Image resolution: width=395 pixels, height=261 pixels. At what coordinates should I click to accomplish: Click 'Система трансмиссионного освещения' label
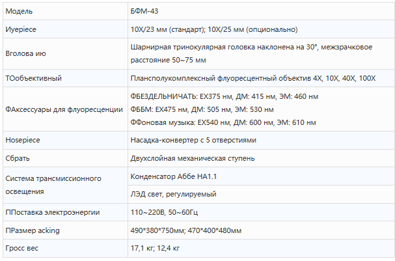click(x=53, y=185)
